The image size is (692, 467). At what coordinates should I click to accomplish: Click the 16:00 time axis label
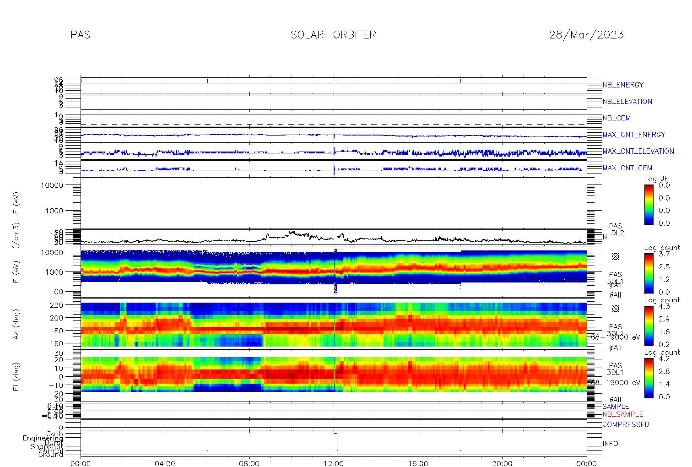(x=418, y=463)
